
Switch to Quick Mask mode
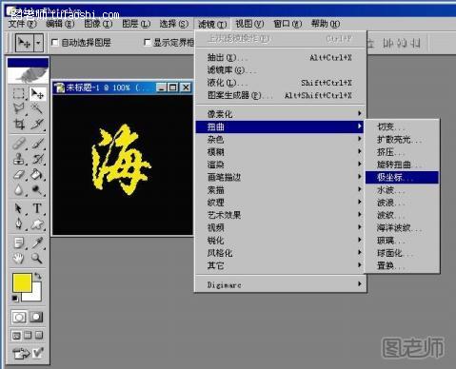(36, 317)
